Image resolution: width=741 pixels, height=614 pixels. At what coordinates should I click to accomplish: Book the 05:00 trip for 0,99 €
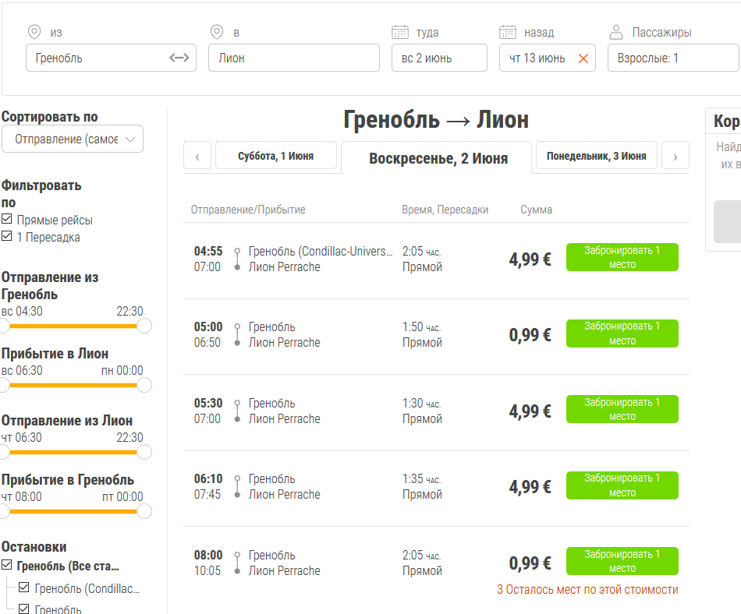tap(622, 333)
